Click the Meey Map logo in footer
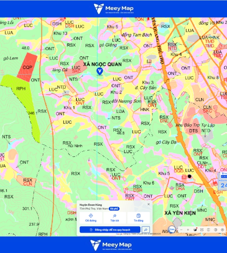227x253 pixels. [111, 245]
